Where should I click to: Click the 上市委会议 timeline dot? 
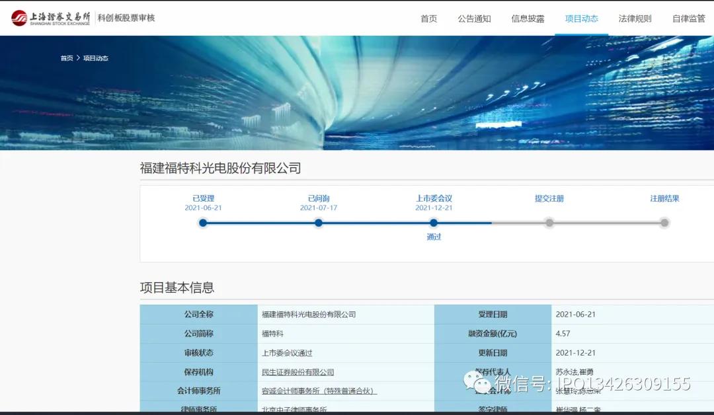[434, 223]
